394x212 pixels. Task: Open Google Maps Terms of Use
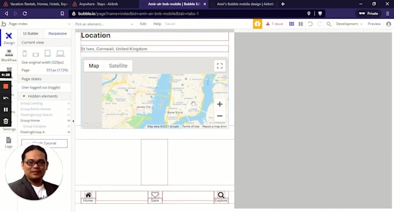coord(191,127)
